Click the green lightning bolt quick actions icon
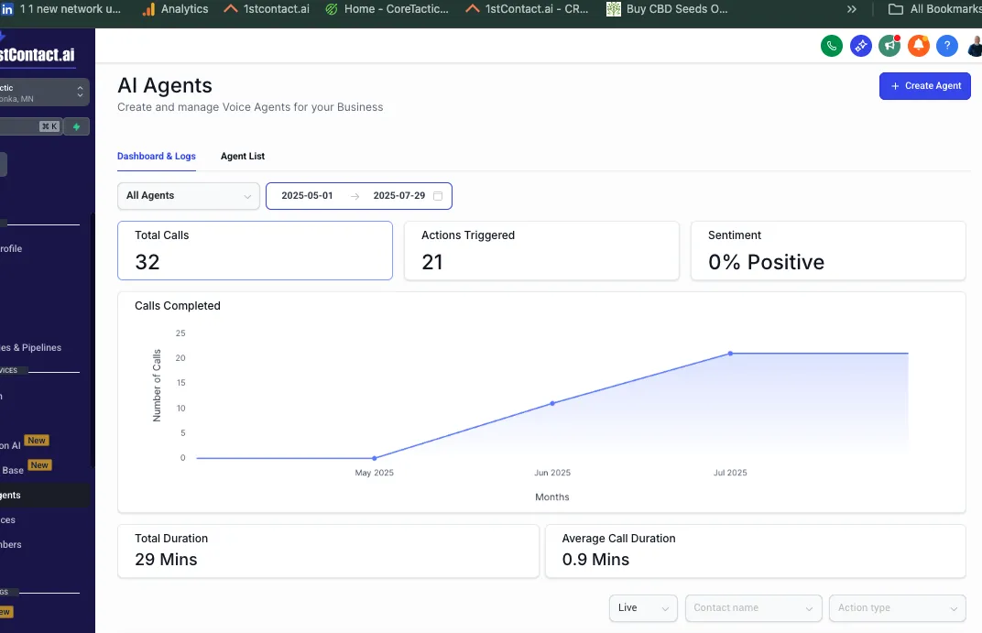Image resolution: width=982 pixels, height=633 pixels. (x=76, y=126)
